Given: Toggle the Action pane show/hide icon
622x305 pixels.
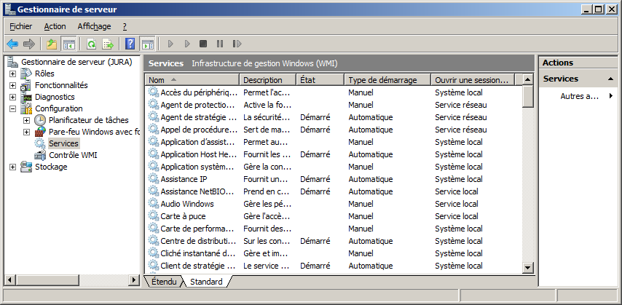Looking at the screenshot, I should pos(147,44).
